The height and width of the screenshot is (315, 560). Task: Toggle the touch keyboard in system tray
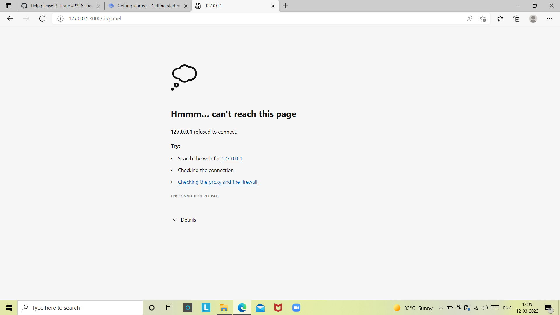point(495,308)
